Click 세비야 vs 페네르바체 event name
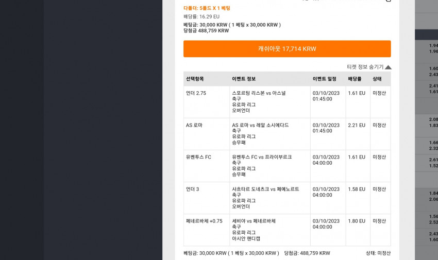 (x=254, y=221)
